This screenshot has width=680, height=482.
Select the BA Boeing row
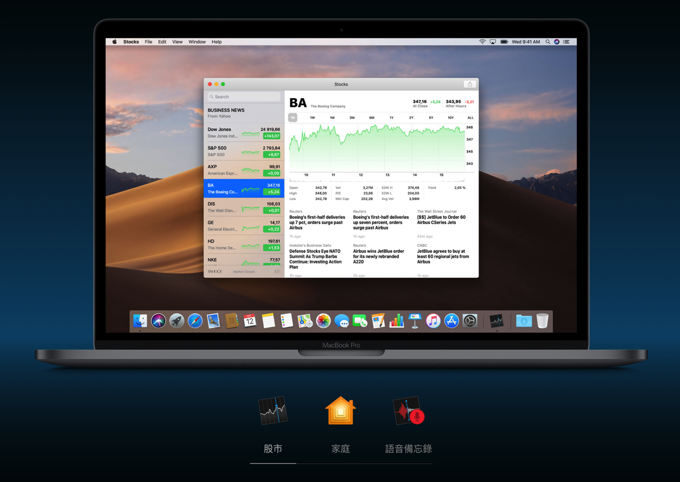click(244, 188)
